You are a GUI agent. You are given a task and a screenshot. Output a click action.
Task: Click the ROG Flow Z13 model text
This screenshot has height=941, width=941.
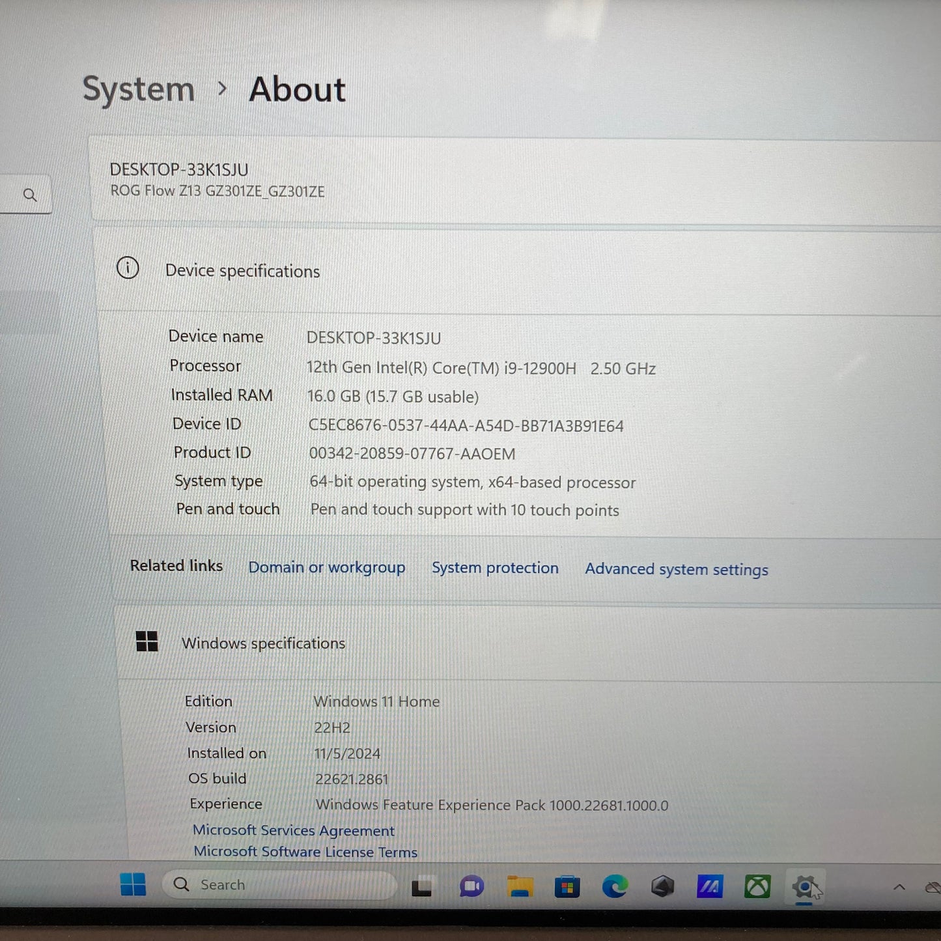(x=218, y=191)
